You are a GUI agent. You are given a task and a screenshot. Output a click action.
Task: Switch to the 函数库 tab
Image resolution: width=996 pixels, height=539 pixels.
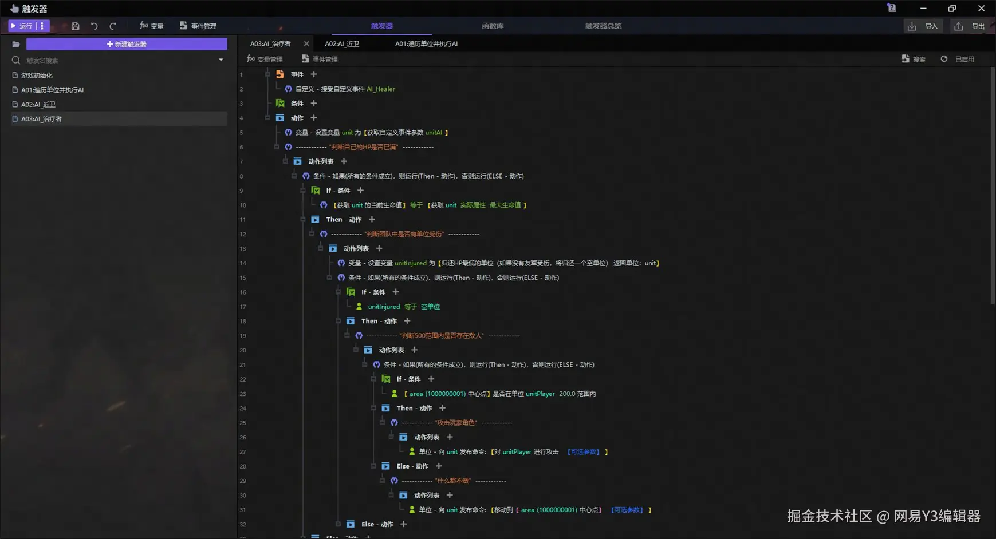[493, 26]
